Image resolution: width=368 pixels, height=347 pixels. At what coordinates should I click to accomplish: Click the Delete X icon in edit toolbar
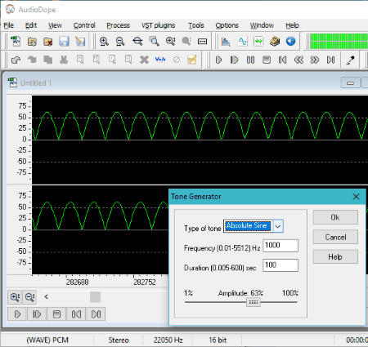point(144,60)
